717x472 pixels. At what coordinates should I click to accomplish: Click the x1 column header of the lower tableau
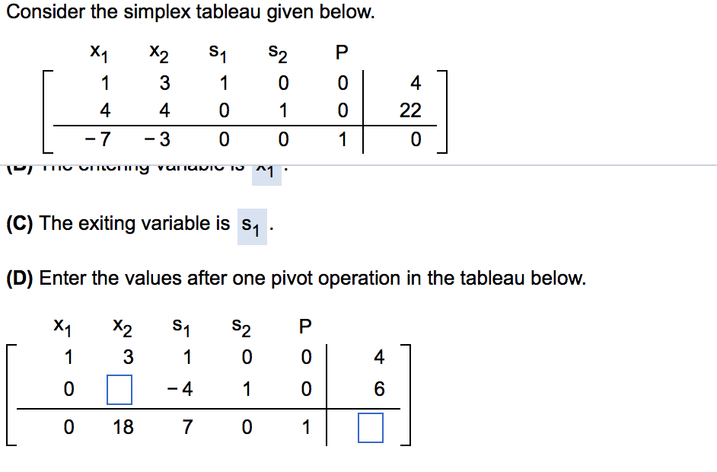(x=62, y=327)
